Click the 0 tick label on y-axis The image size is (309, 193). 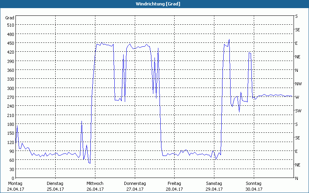pyautogui.click(x=12, y=178)
